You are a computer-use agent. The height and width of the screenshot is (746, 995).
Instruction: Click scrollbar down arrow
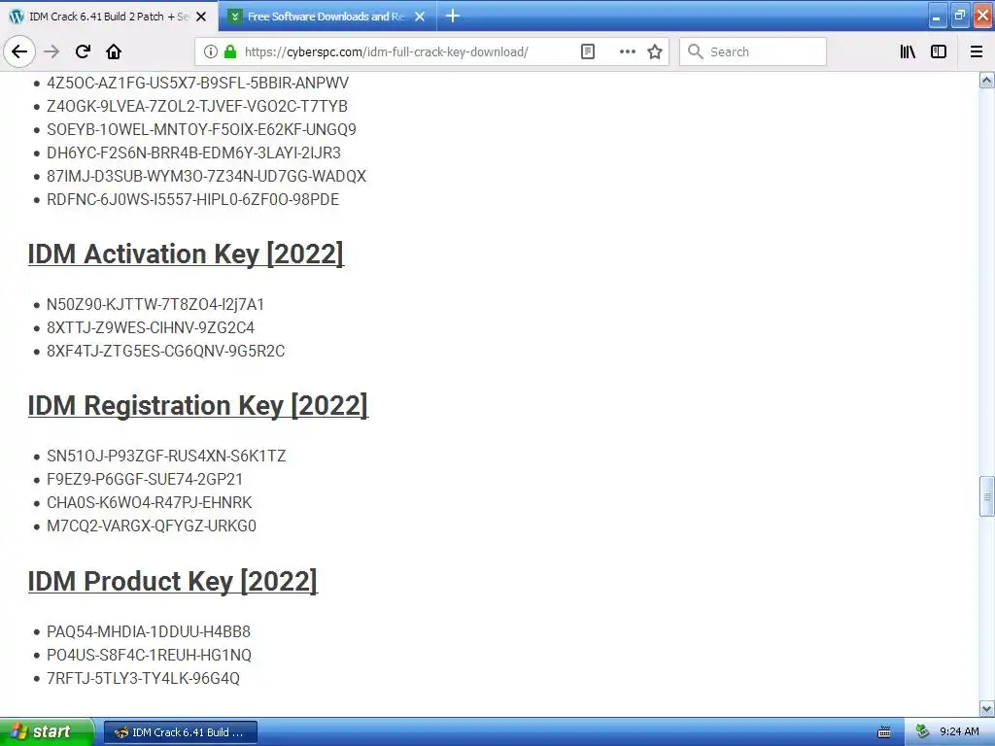(987, 708)
